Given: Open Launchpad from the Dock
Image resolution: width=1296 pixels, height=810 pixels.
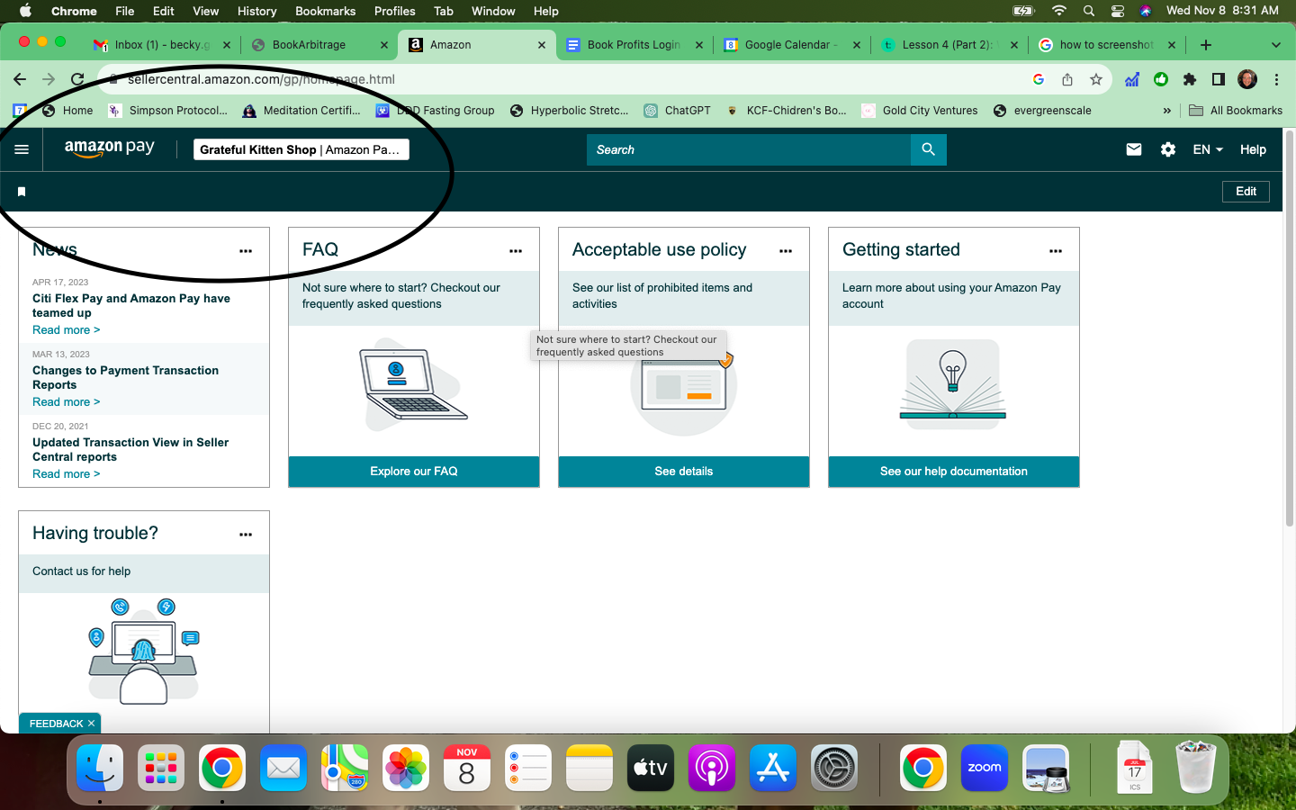Looking at the screenshot, I should (161, 769).
